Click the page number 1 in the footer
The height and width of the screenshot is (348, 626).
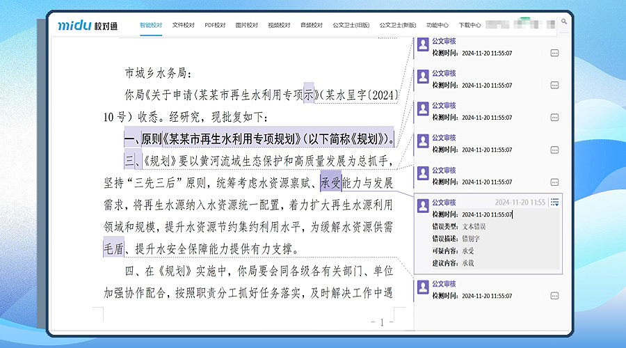[382, 322]
